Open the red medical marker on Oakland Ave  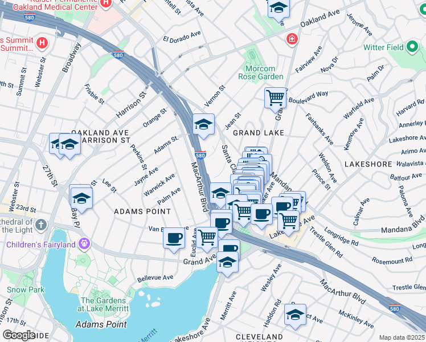292,39
